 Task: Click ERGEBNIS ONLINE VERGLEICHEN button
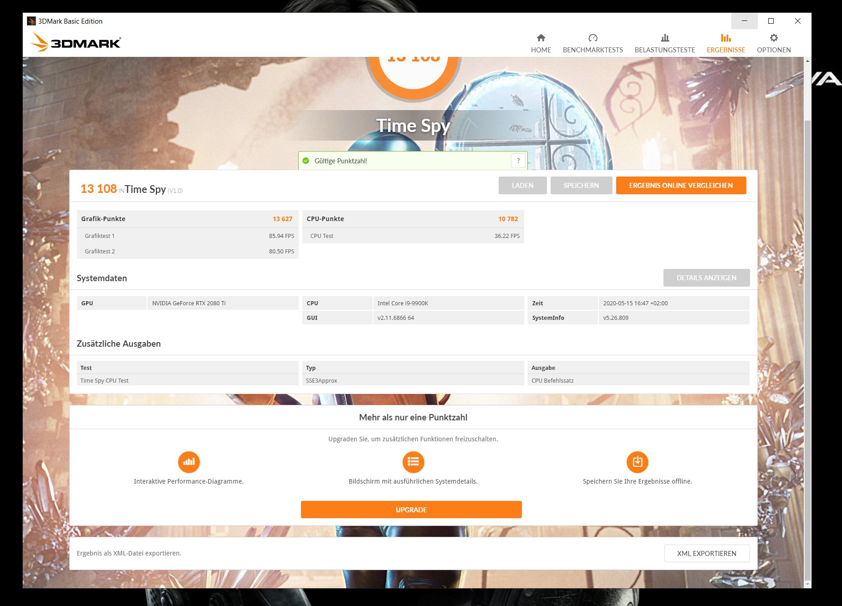pos(681,185)
